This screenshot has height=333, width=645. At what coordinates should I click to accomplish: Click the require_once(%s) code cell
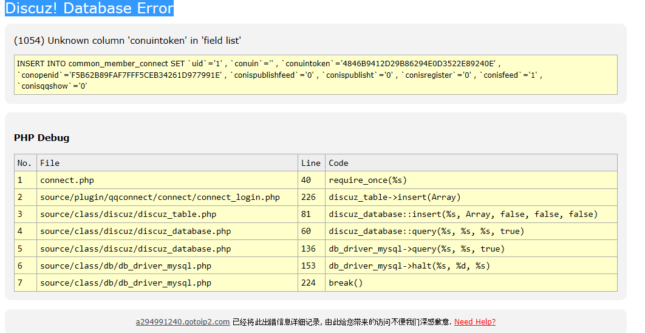tap(367, 180)
